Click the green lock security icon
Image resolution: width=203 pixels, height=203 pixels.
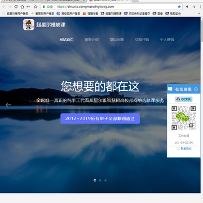click(x=44, y=7)
